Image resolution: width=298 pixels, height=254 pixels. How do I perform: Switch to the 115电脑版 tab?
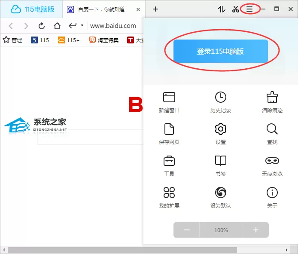(x=31, y=9)
